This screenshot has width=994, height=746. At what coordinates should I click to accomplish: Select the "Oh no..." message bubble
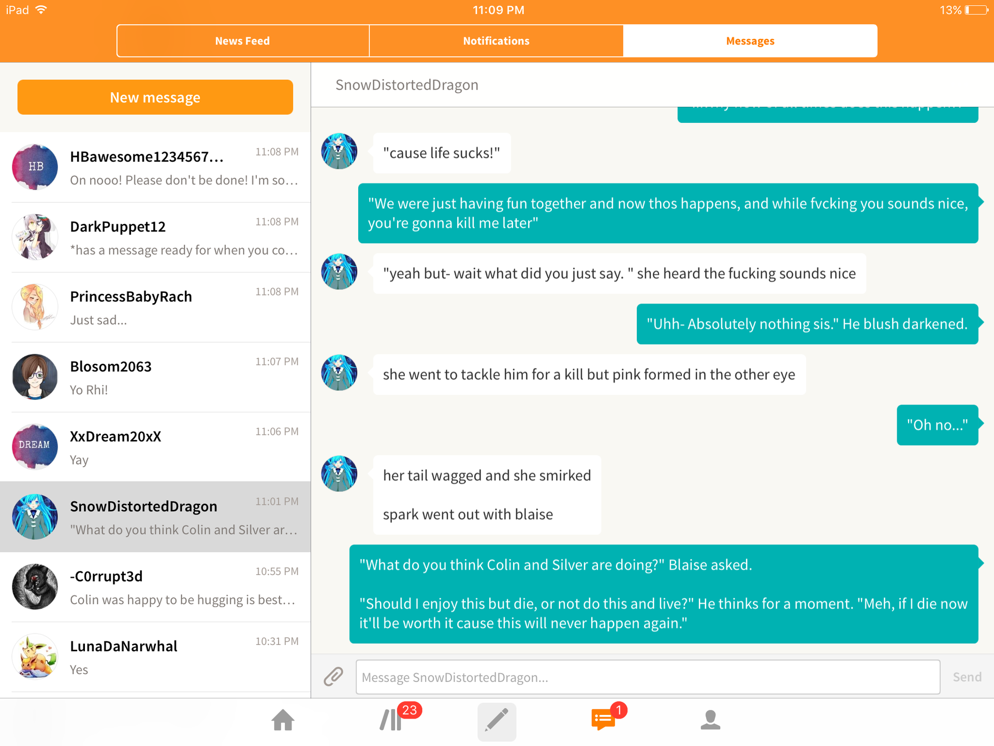(x=937, y=425)
